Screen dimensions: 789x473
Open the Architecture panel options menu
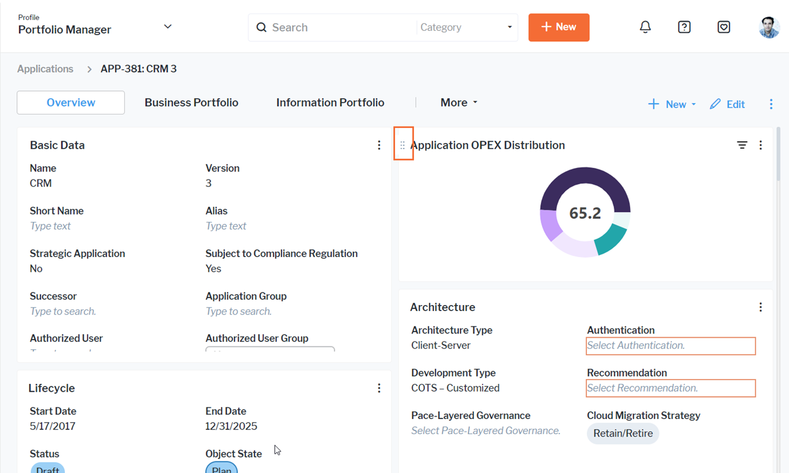[760, 307]
